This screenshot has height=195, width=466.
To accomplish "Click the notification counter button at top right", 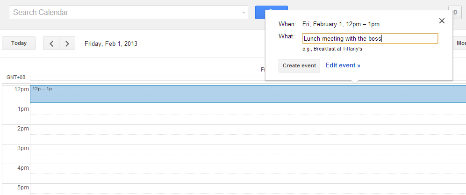I will pyautogui.click(x=455, y=13).
